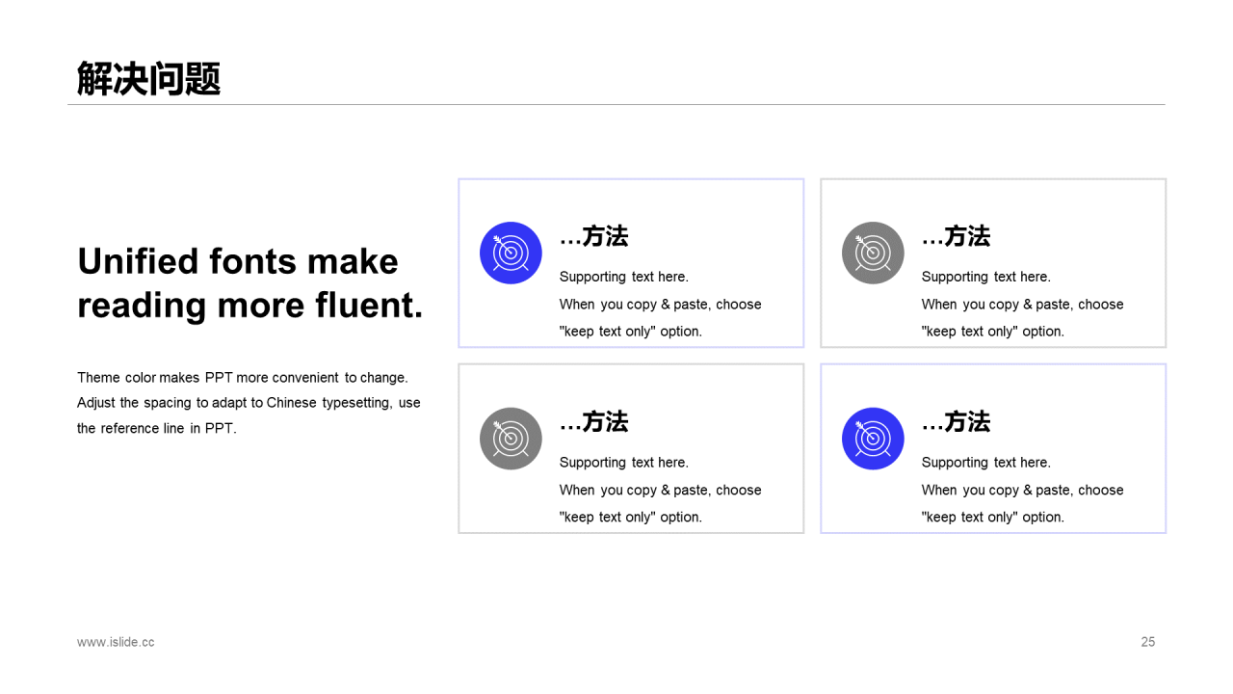Click supporting text in the top-left card
Viewport: 1233px width, 694px height.
point(661,304)
